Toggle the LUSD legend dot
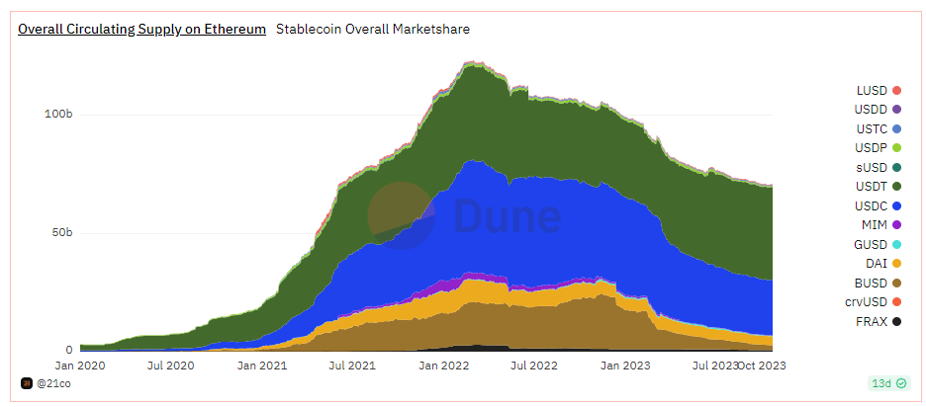This screenshot has height=407, width=926. (896, 91)
